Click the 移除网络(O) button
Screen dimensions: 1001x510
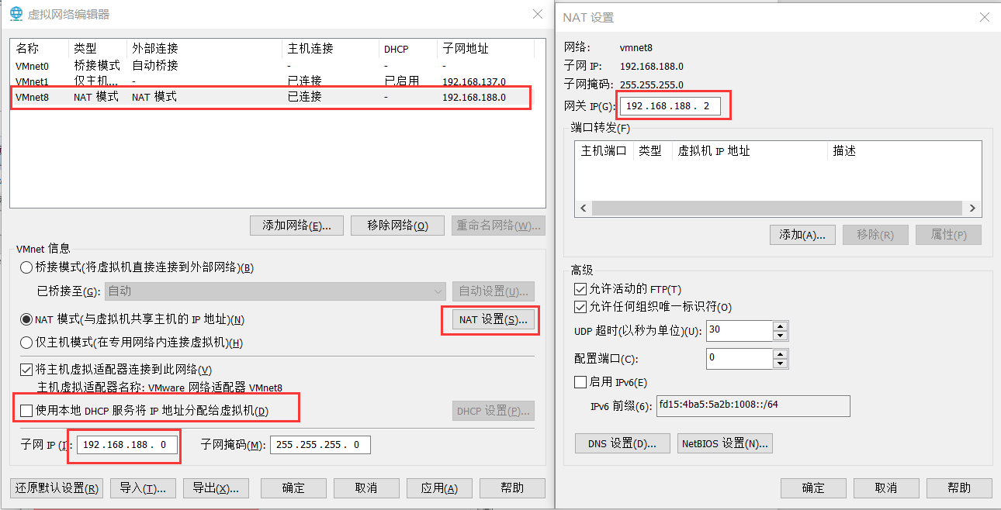pyautogui.click(x=397, y=226)
